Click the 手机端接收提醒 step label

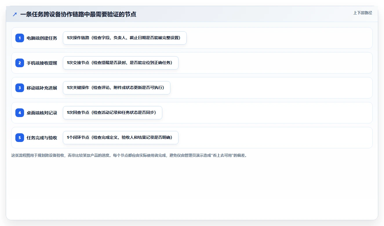[42, 63]
